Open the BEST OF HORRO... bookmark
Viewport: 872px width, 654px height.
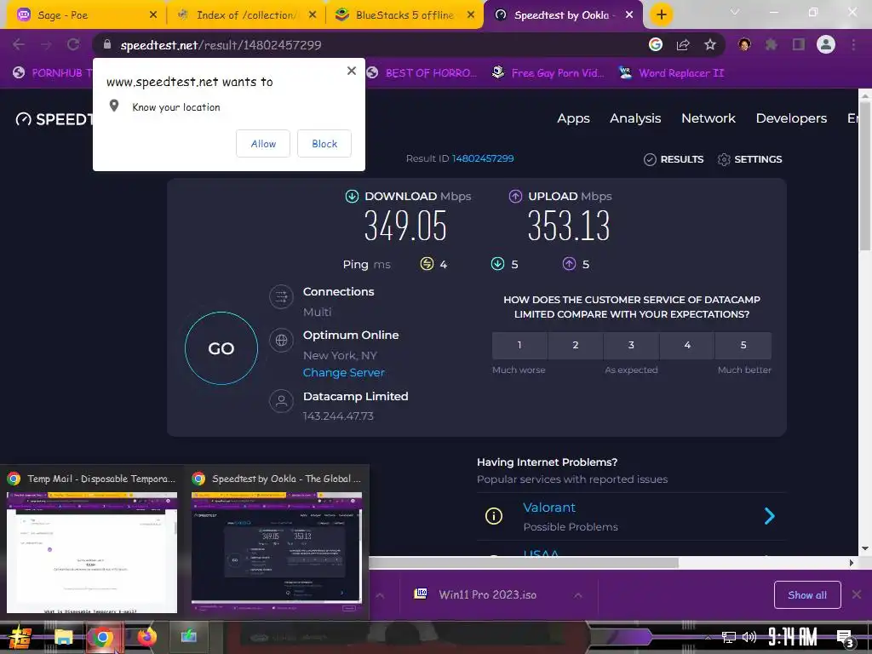(422, 73)
